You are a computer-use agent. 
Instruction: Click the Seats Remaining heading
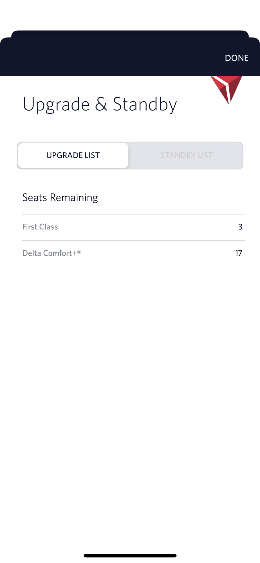[60, 198]
